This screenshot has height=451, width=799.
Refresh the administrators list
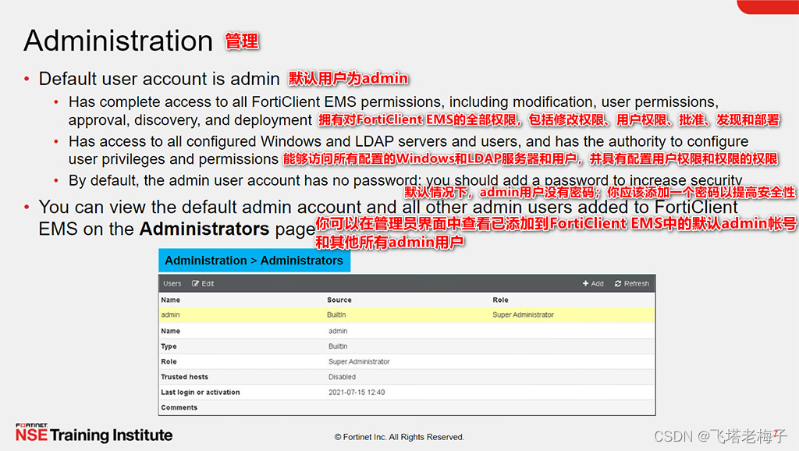coord(632,283)
